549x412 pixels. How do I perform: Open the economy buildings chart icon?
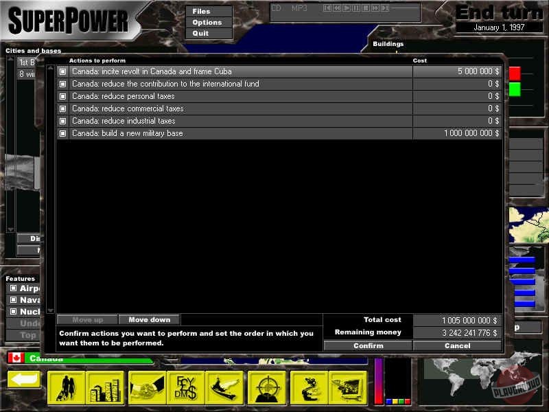tap(106, 387)
